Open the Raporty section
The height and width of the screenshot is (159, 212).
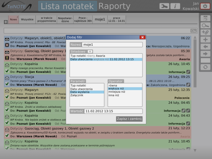pos(114,6)
